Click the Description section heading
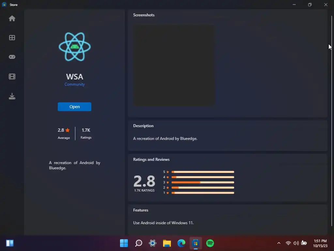 (144, 126)
